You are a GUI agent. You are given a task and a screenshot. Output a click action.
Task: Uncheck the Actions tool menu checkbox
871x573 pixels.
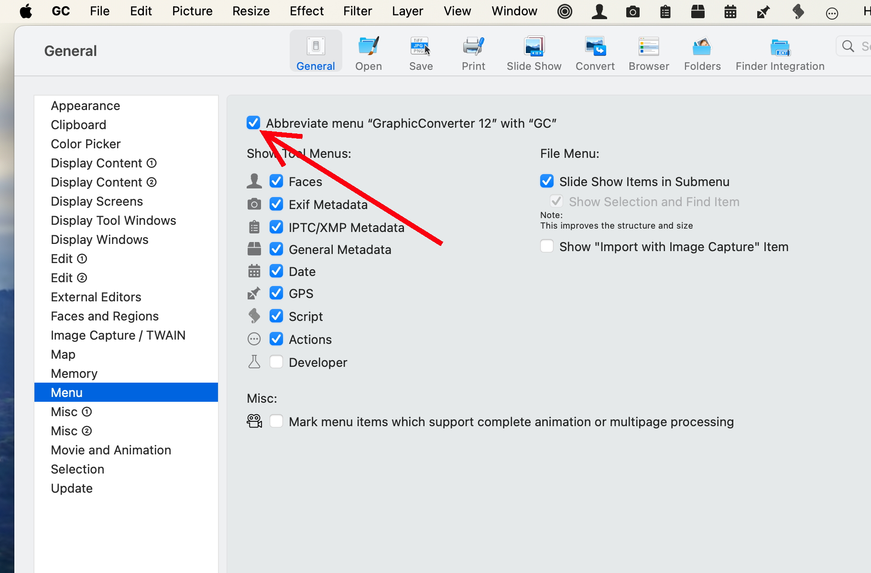pyautogui.click(x=276, y=339)
